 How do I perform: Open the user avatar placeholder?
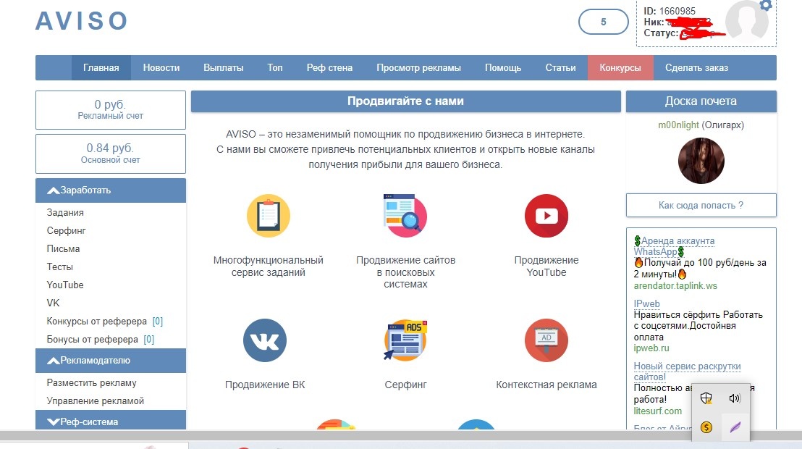coord(747,20)
